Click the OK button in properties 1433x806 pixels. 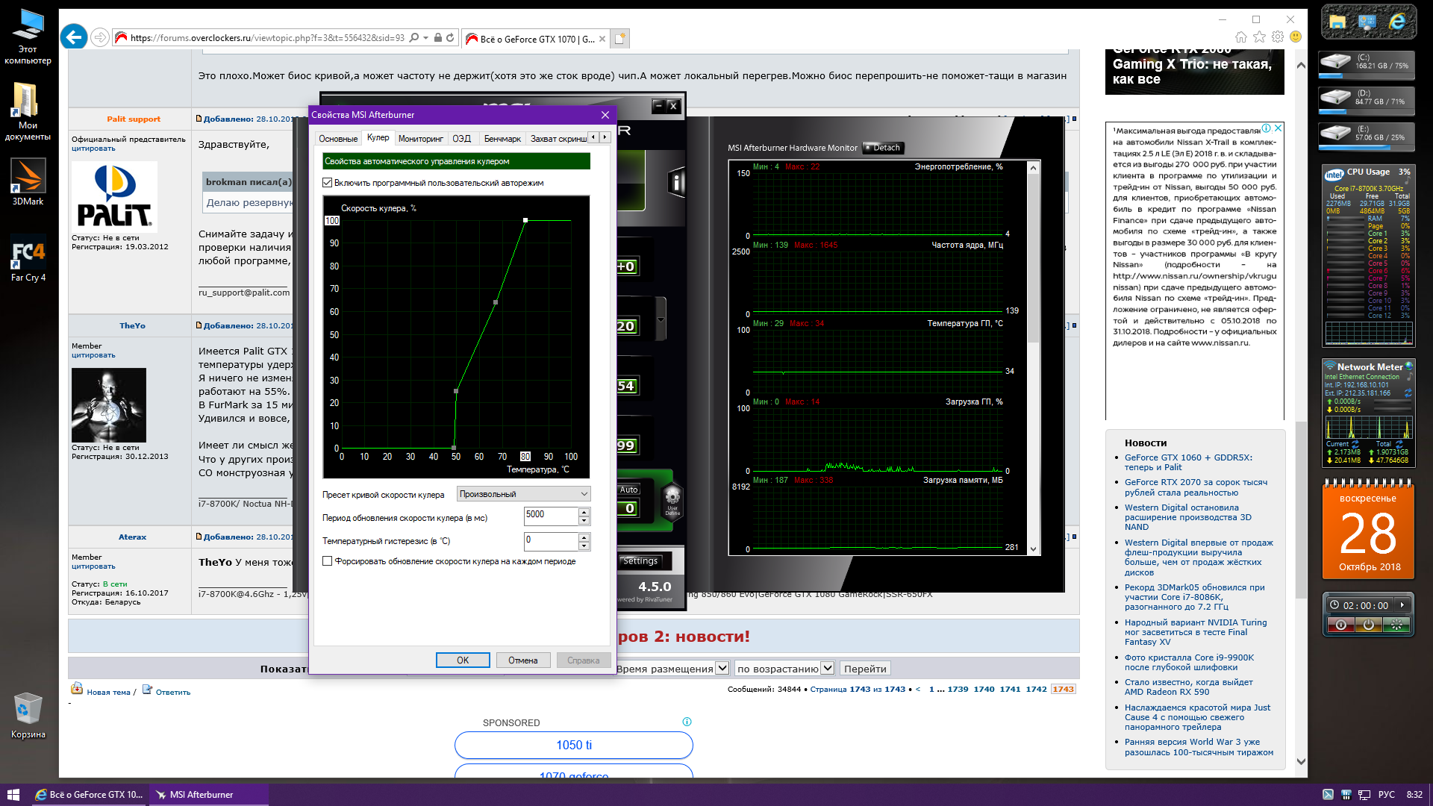(x=463, y=660)
